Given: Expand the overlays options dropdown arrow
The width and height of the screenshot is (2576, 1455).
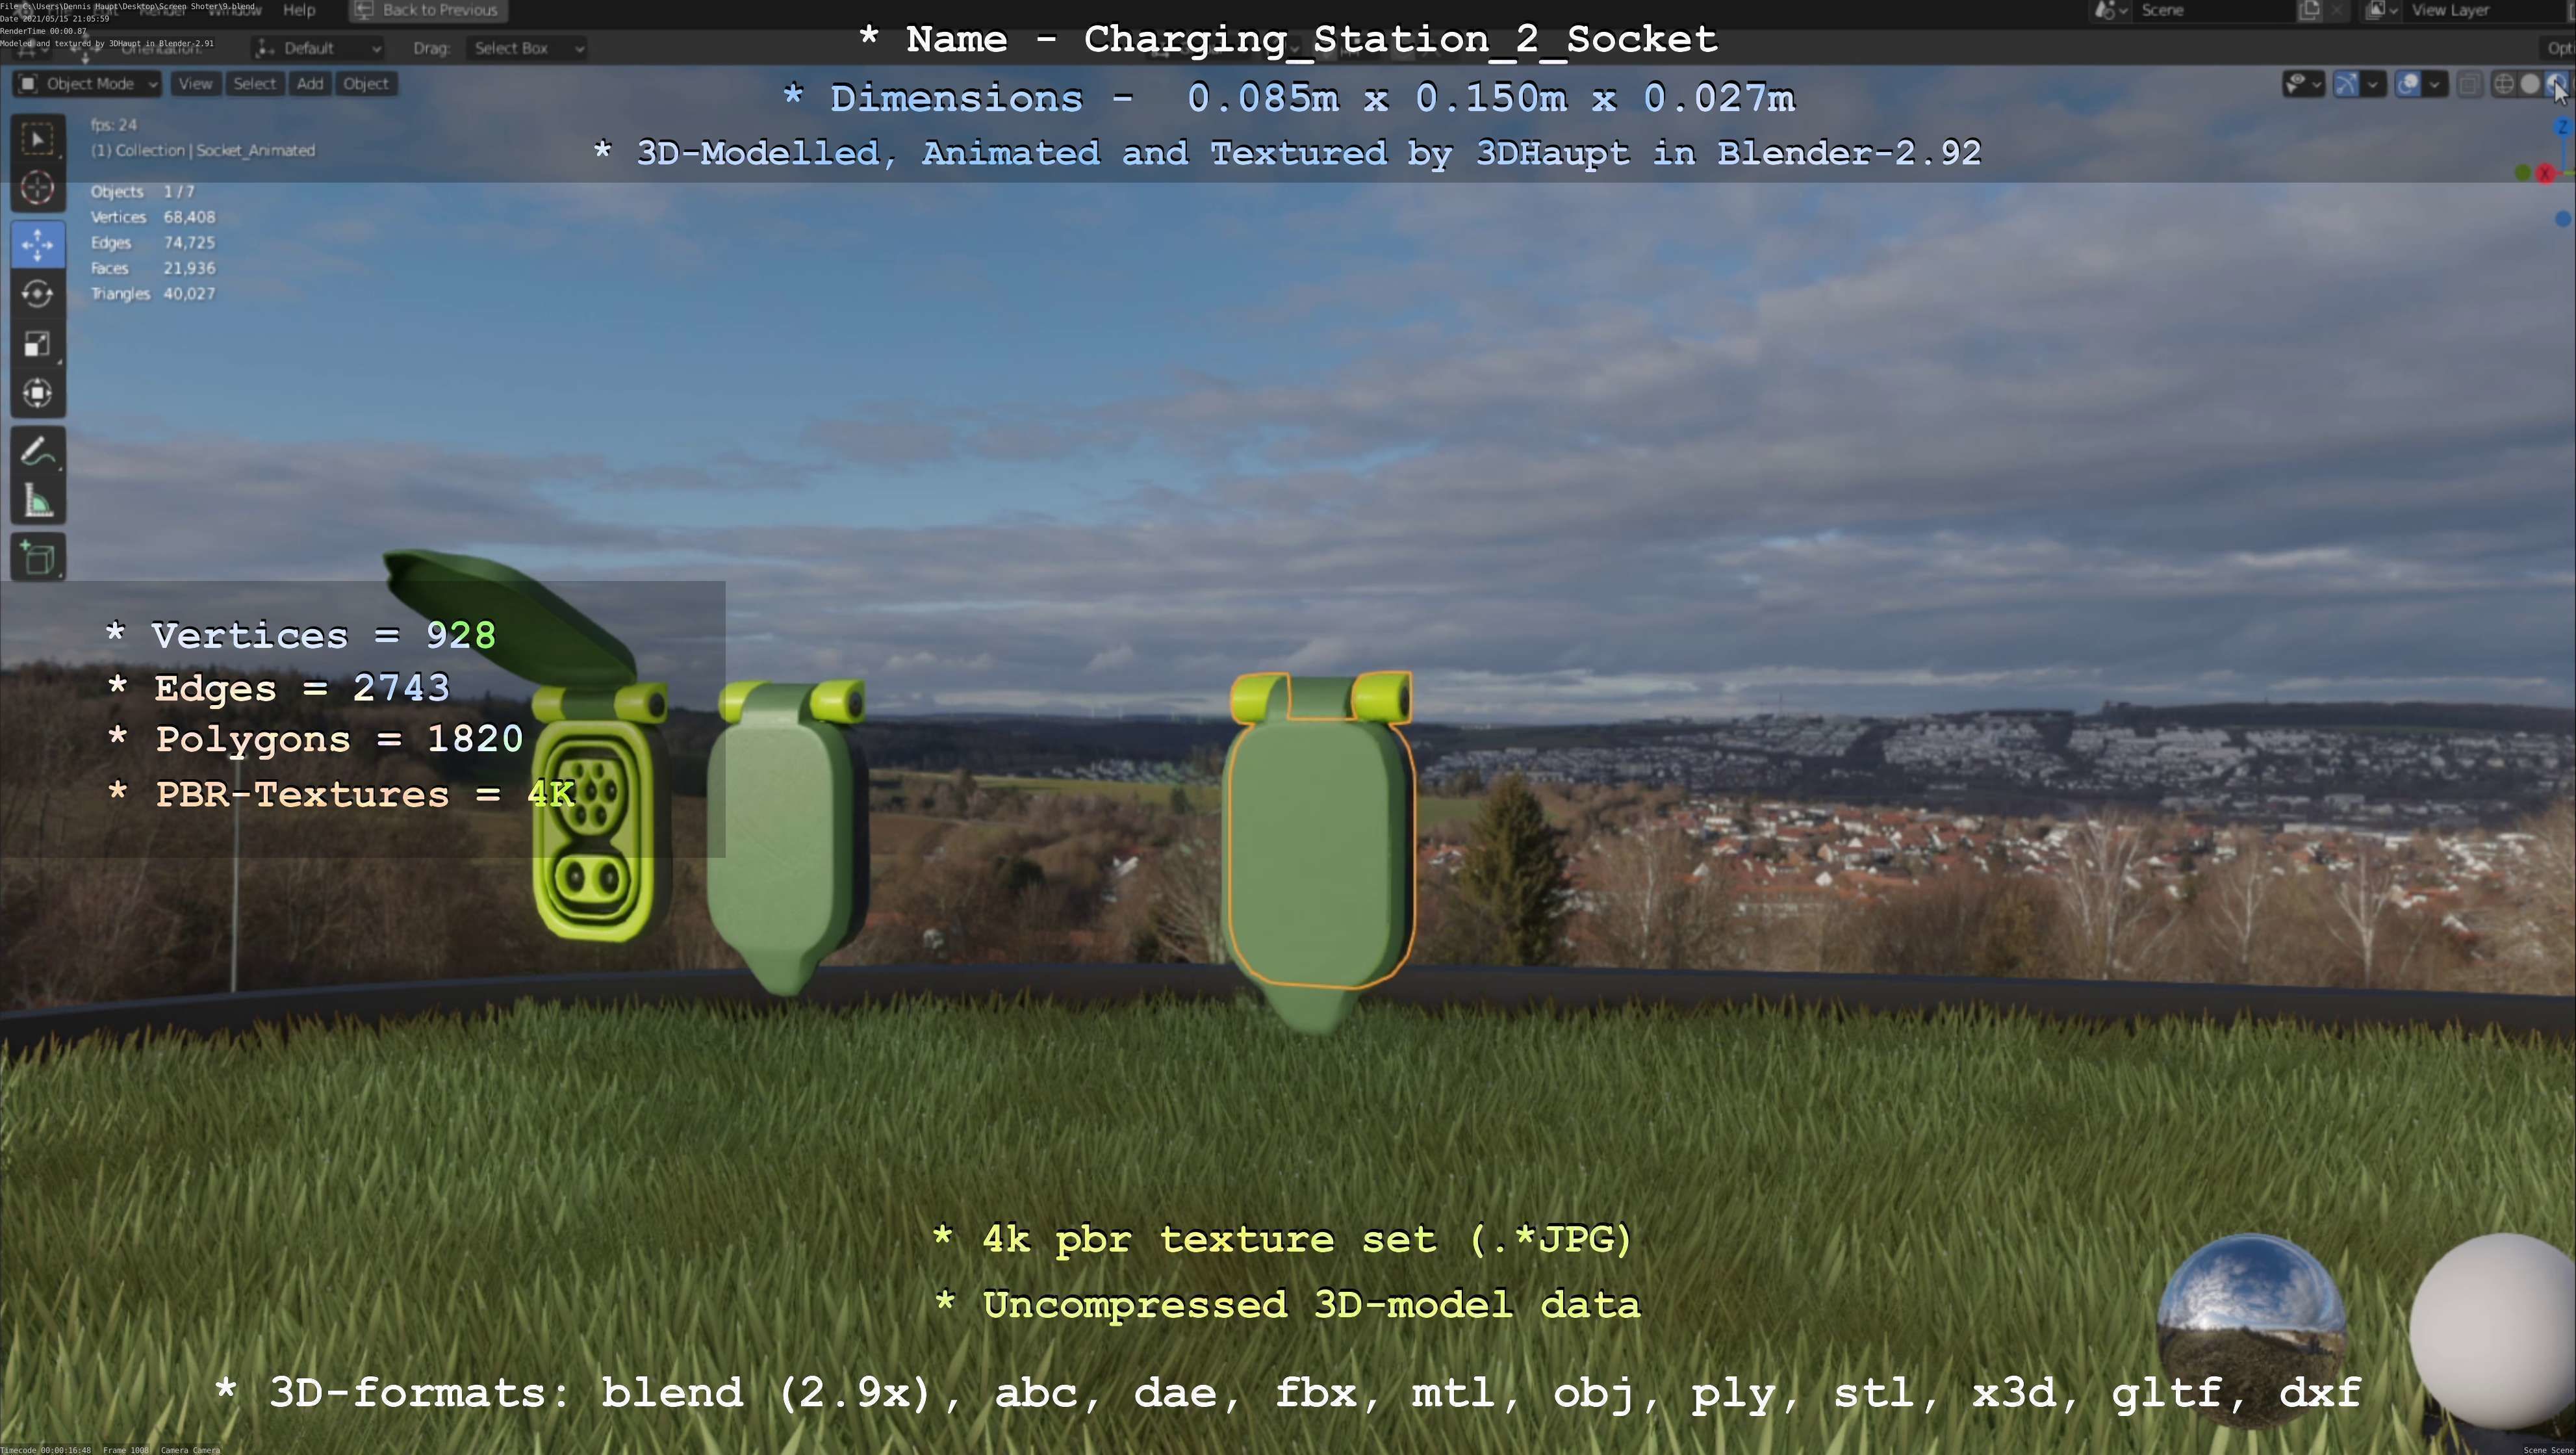Looking at the screenshot, I should pyautogui.click(x=2435, y=84).
